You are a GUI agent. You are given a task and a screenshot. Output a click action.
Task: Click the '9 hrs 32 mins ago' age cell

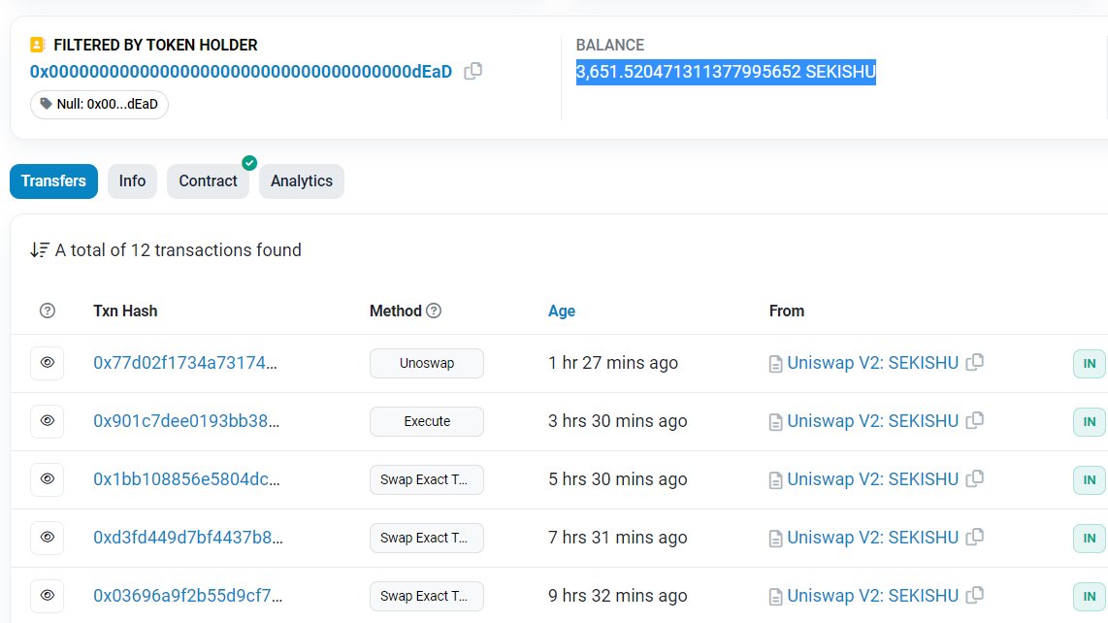click(x=618, y=596)
